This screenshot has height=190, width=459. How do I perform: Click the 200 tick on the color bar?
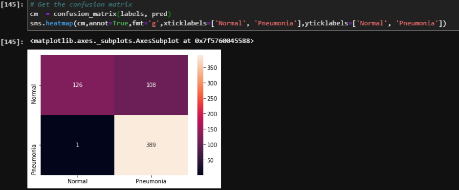[x=212, y=114]
